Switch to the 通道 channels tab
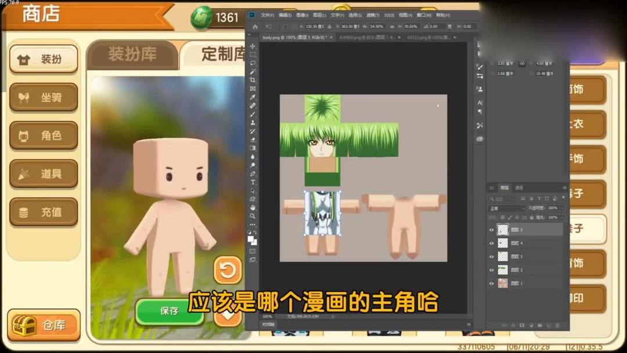 [x=518, y=188]
